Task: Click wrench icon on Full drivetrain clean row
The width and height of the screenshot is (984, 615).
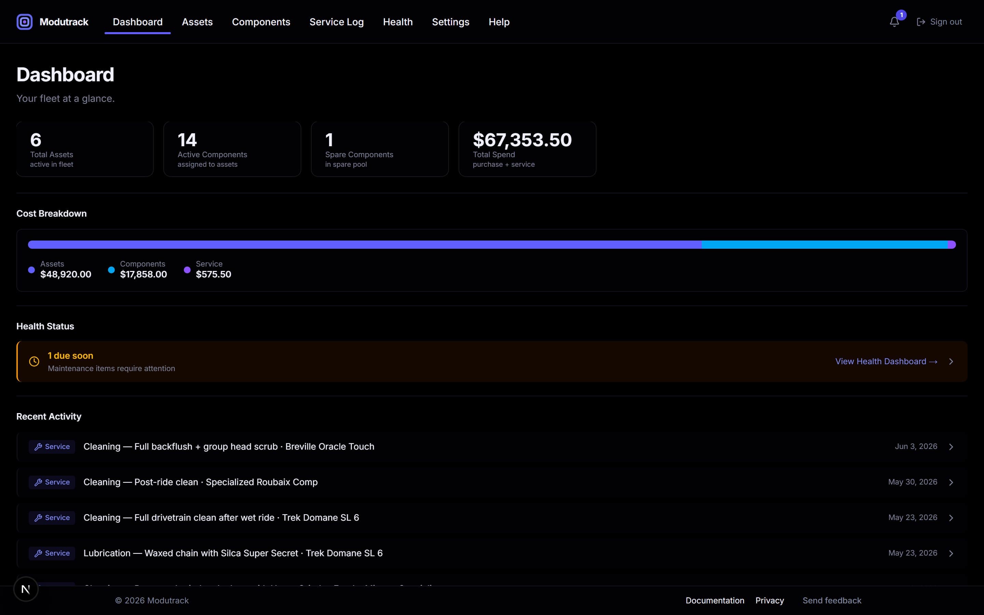Action: point(38,517)
